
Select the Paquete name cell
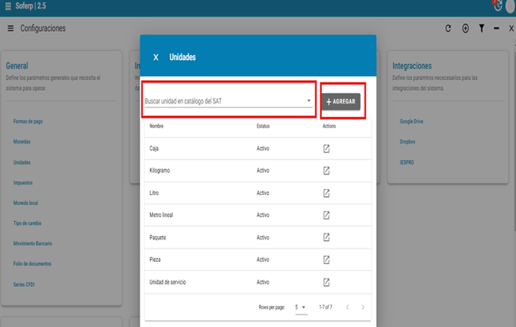(x=157, y=238)
